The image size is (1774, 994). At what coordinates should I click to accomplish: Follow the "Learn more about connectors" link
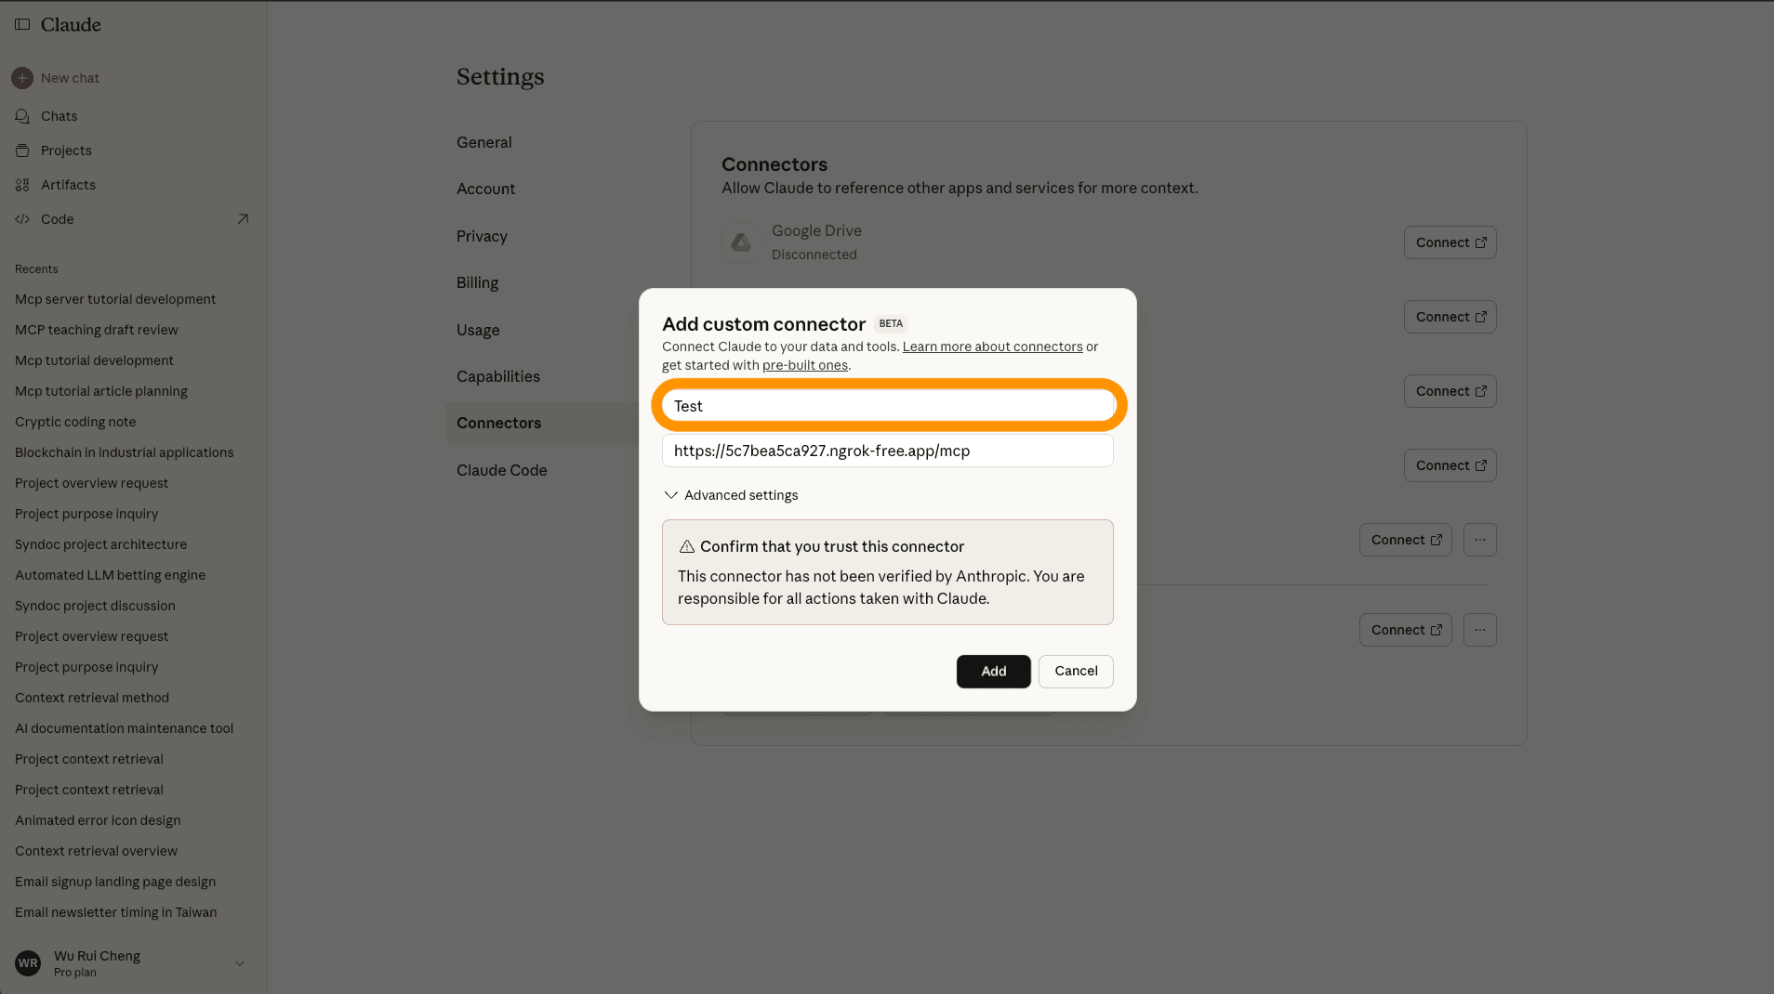point(992,347)
